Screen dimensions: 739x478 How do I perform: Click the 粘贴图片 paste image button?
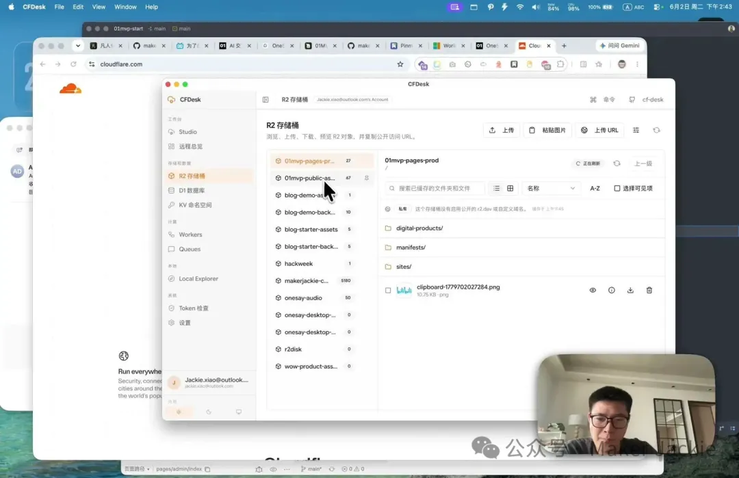pos(547,131)
